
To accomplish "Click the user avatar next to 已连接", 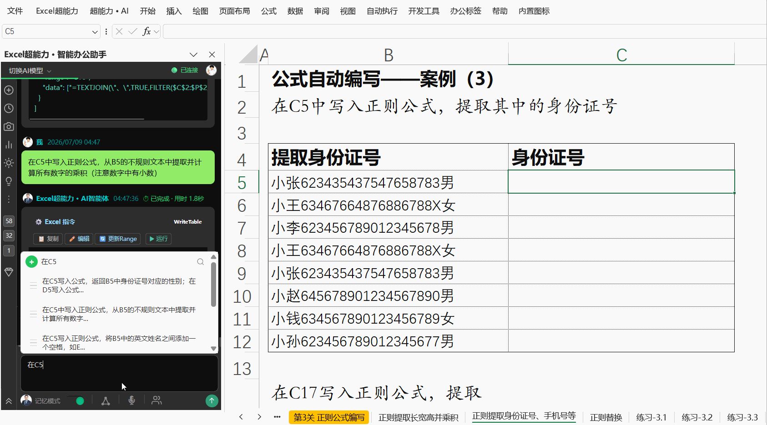I will click(211, 70).
